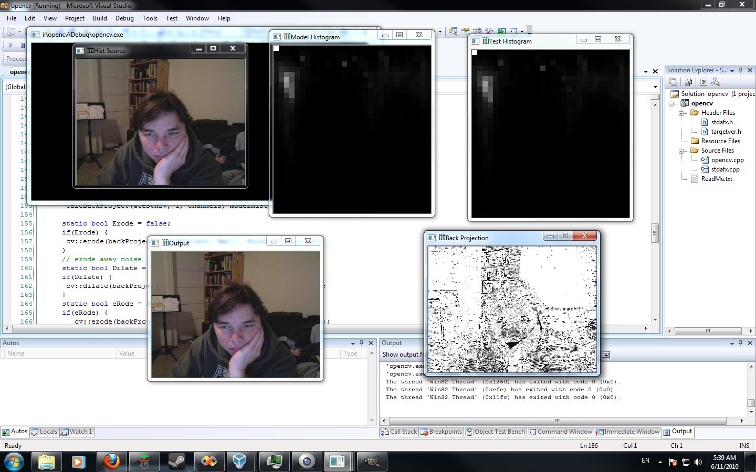
Task: Click the green arrow Start Page icon
Action: [501, 31]
